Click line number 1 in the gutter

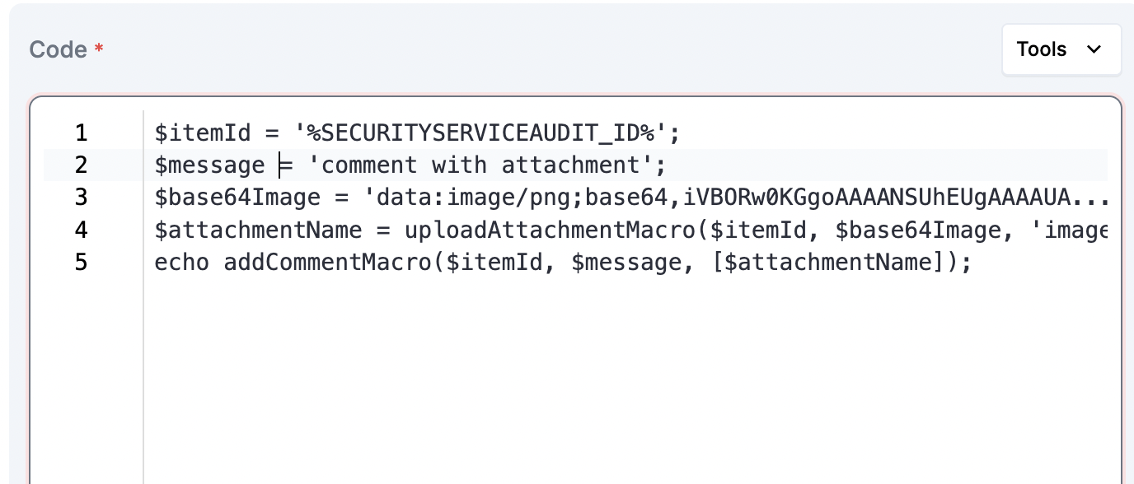point(81,133)
